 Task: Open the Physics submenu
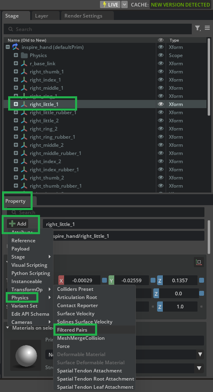pos(31,298)
